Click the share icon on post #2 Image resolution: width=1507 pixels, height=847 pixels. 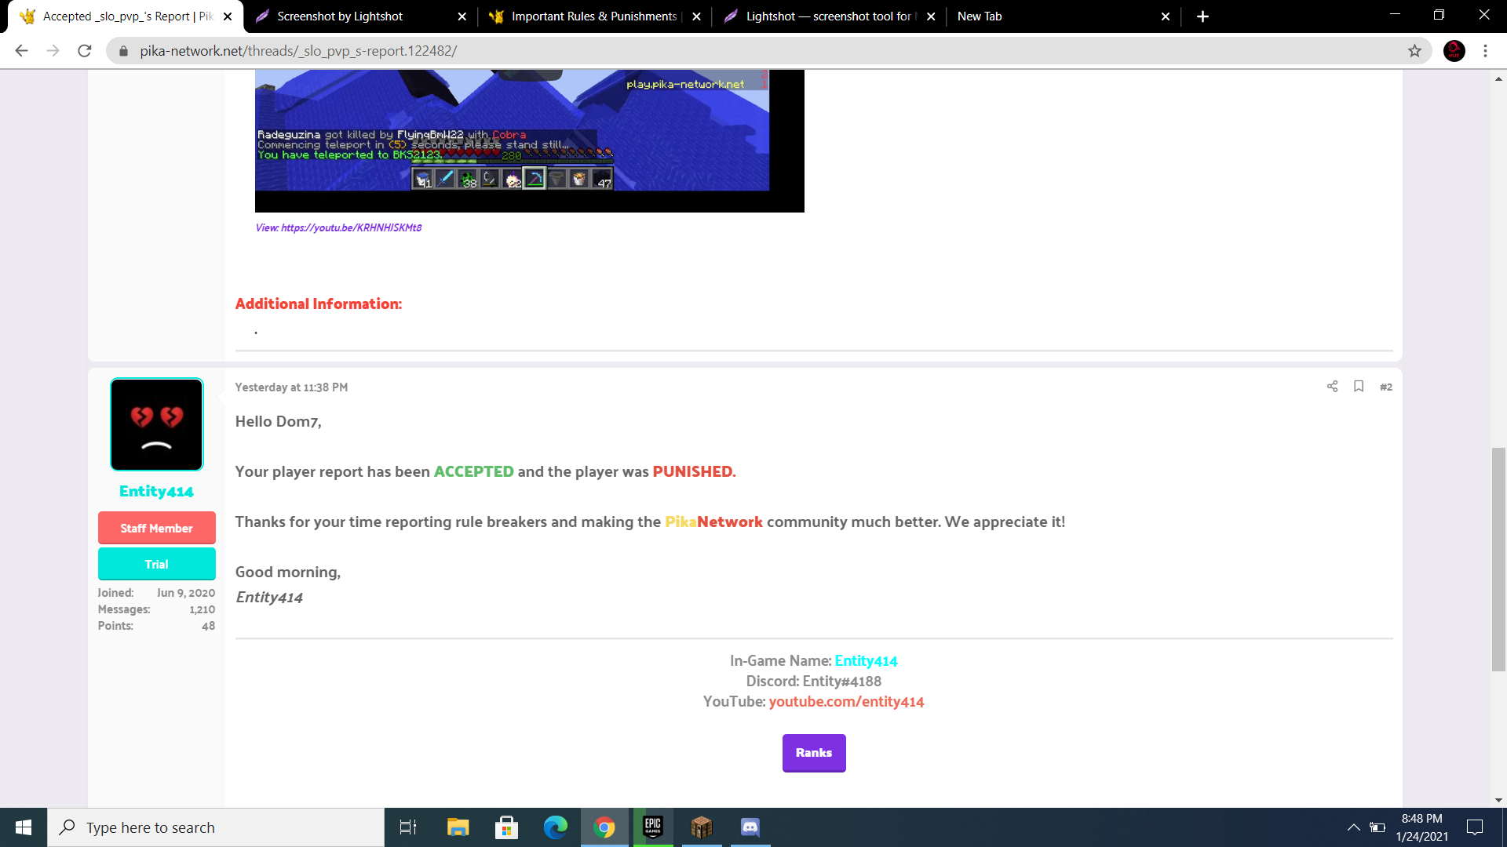click(x=1332, y=387)
